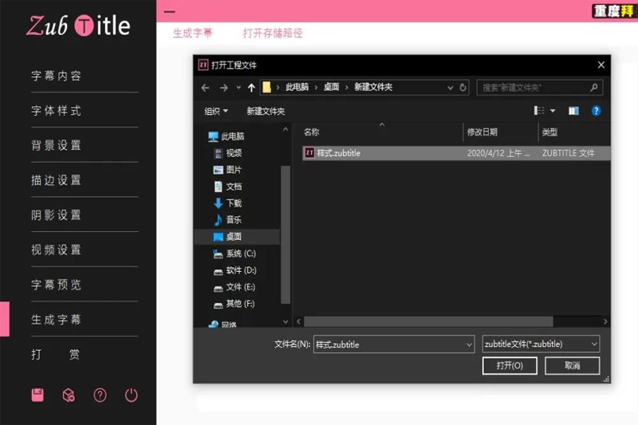Select 其他 (F:) drive in tree
This screenshot has width=638, height=425.
tap(234, 303)
